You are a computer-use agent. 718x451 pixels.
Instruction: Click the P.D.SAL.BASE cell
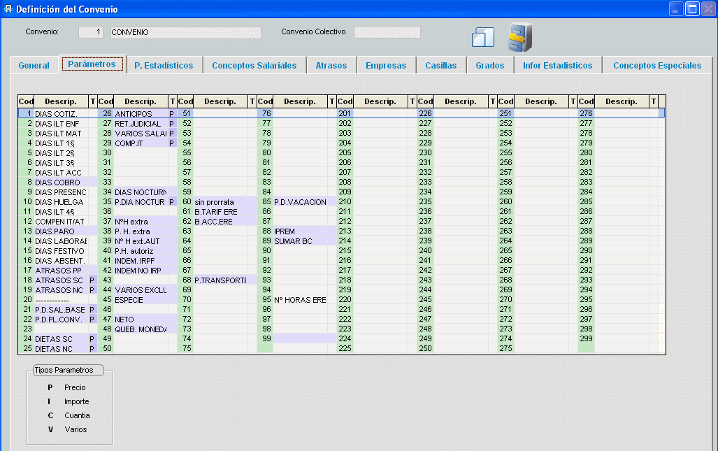coord(62,310)
